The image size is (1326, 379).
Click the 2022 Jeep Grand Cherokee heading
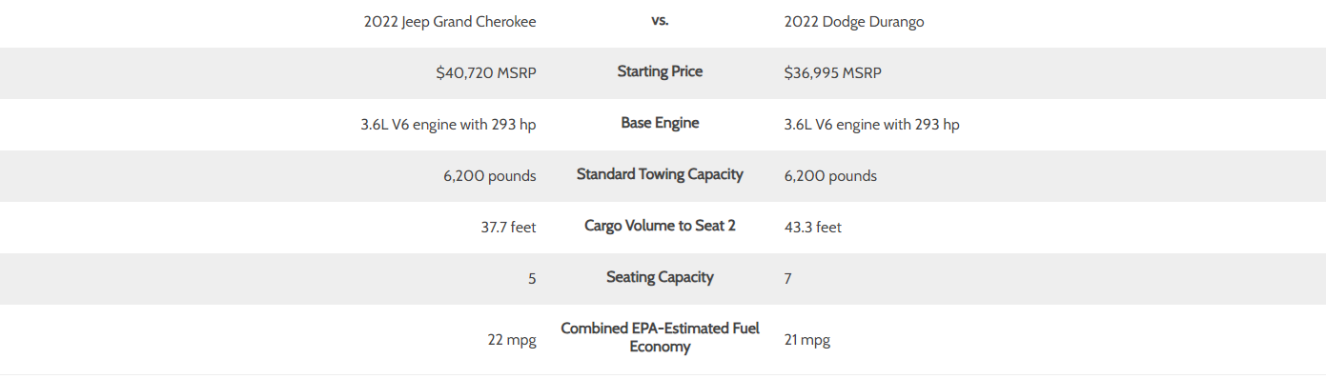(450, 22)
